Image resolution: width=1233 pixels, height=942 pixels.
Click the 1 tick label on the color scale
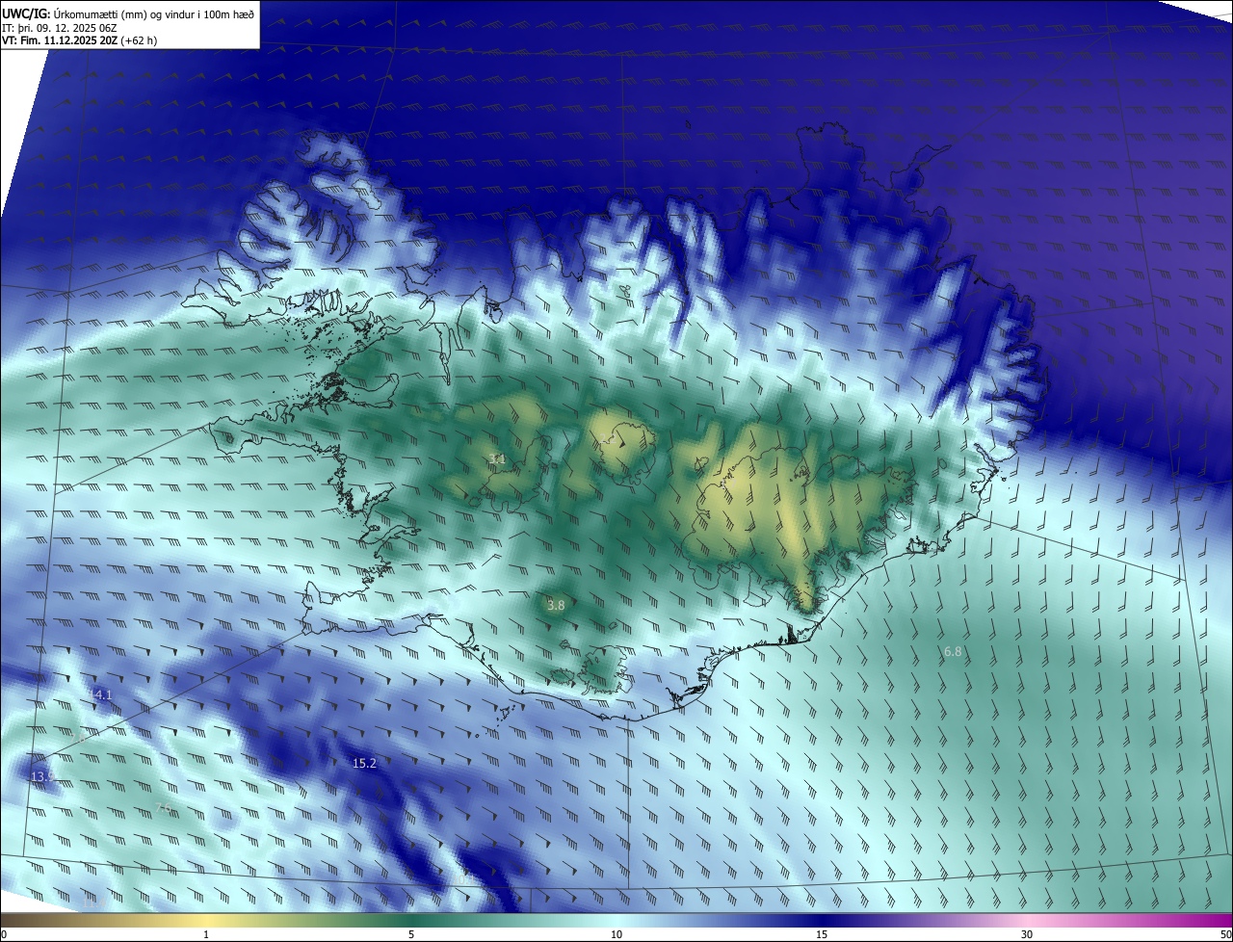tap(206, 934)
